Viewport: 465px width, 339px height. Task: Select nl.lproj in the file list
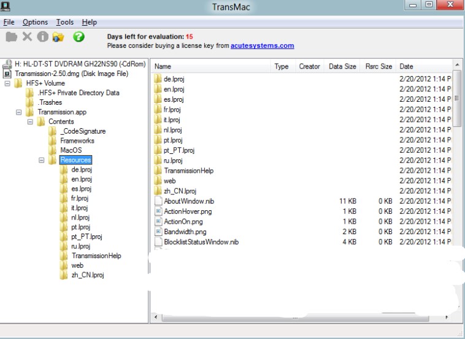tap(173, 130)
